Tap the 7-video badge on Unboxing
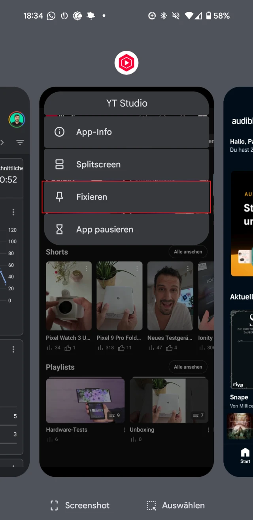253x520 pixels. (198, 415)
